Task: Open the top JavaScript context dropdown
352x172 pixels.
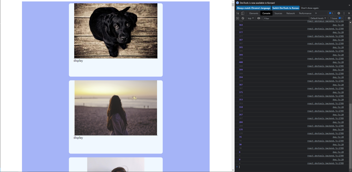Action: click(x=251, y=18)
